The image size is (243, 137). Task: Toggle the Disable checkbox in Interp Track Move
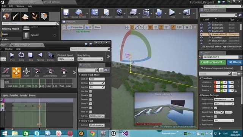[x=90, y=99]
